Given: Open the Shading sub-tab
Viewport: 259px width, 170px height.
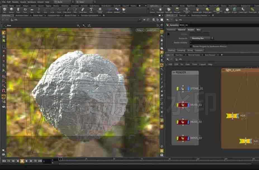Looking at the screenshot, I should [171, 50].
